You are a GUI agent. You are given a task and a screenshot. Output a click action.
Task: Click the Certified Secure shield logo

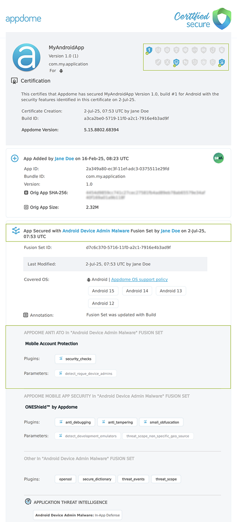[222, 19]
